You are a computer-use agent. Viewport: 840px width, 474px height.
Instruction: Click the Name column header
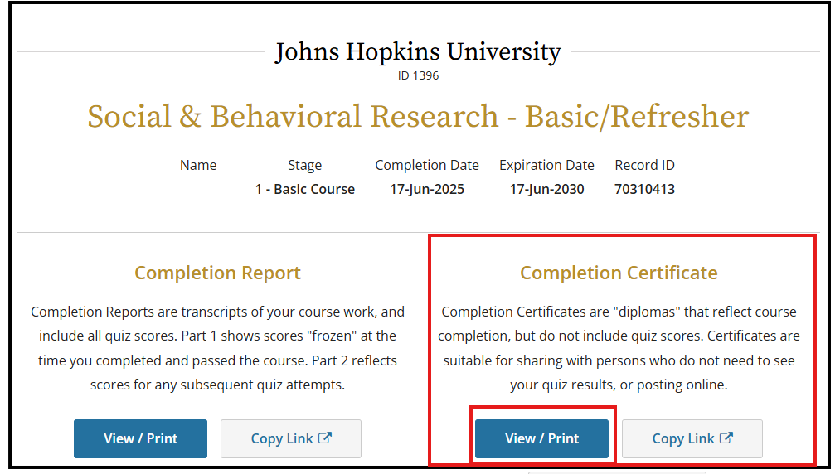(x=198, y=165)
